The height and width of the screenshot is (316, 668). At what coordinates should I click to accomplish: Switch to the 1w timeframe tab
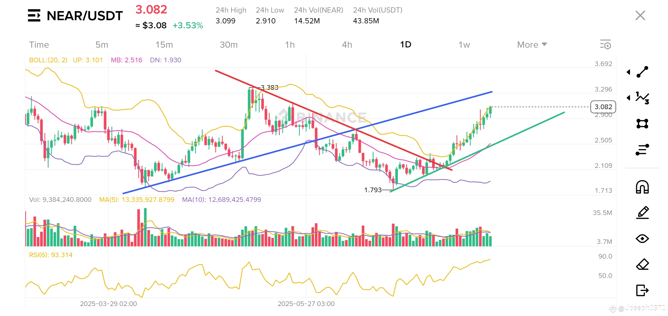click(464, 44)
